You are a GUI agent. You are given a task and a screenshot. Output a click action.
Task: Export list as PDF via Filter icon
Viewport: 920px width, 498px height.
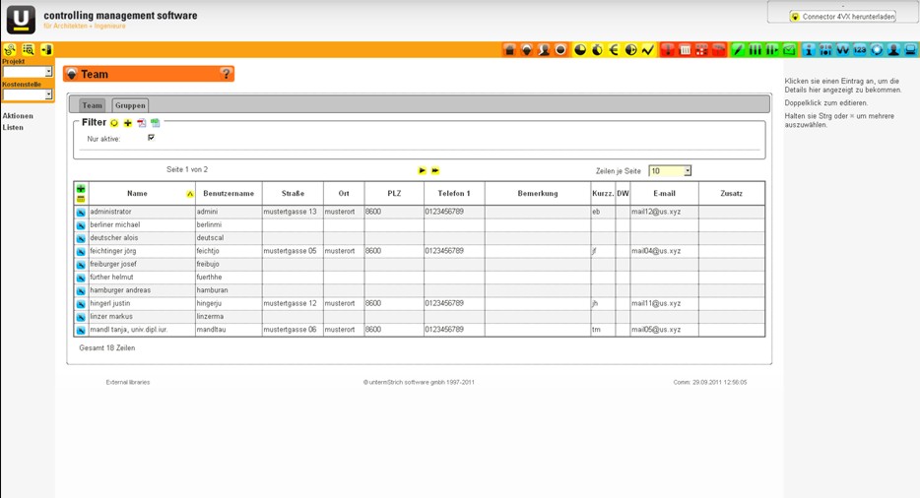point(142,123)
